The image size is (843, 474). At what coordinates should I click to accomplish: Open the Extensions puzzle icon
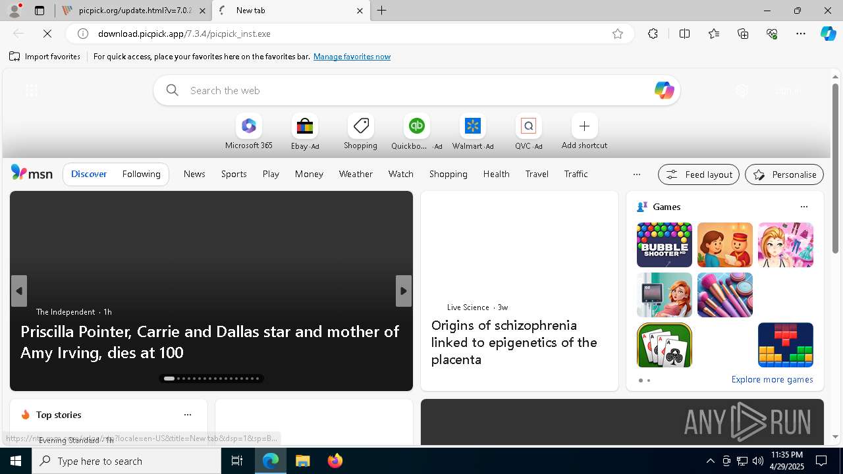point(653,34)
